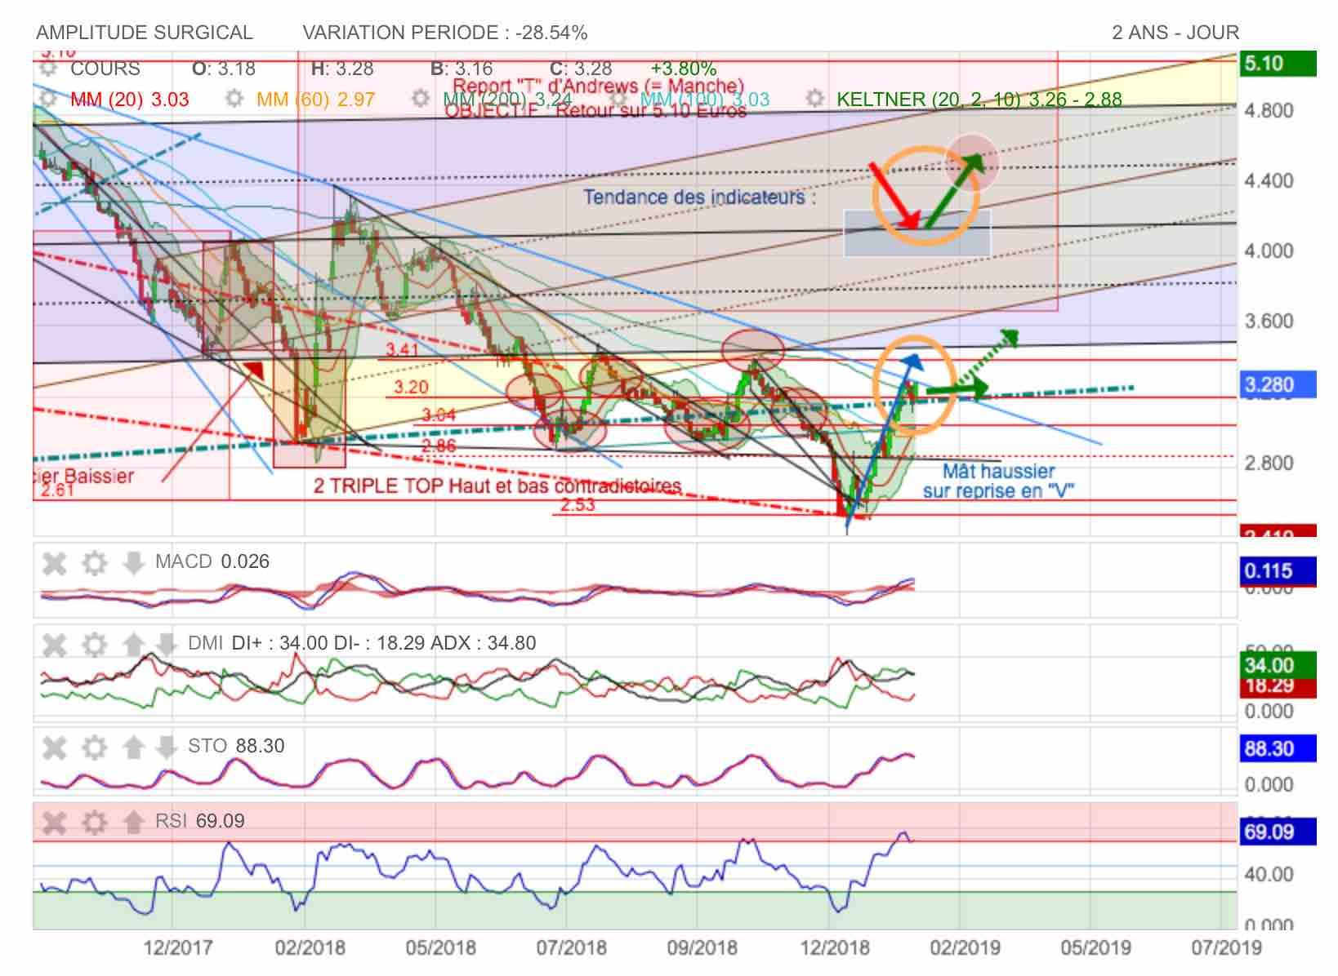1338x976 pixels.
Task: Click the red 18.29 DMI badge
Action: pos(1278,686)
